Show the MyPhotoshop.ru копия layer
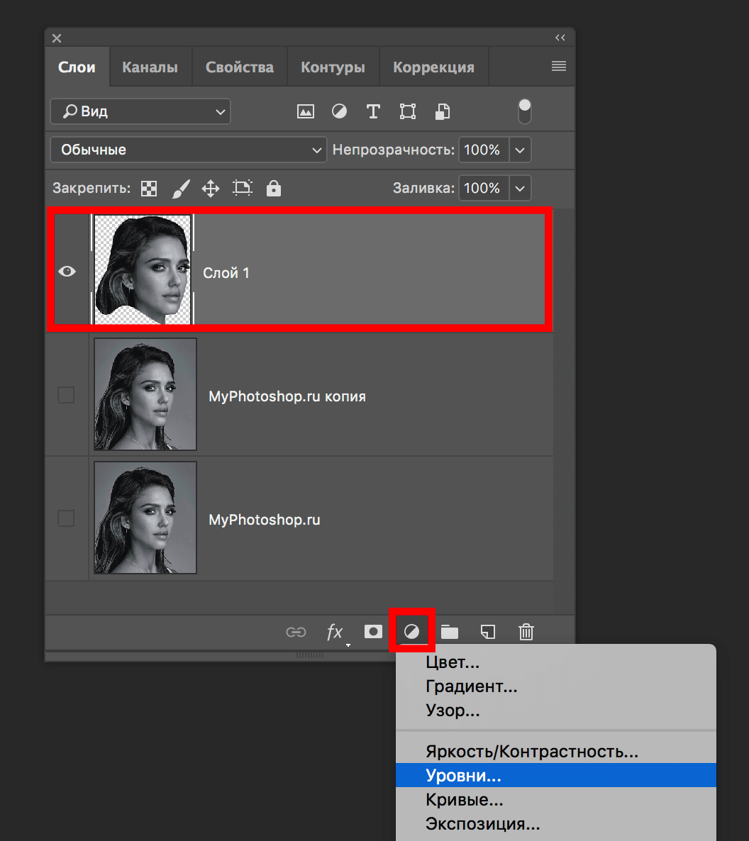 coord(66,395)
